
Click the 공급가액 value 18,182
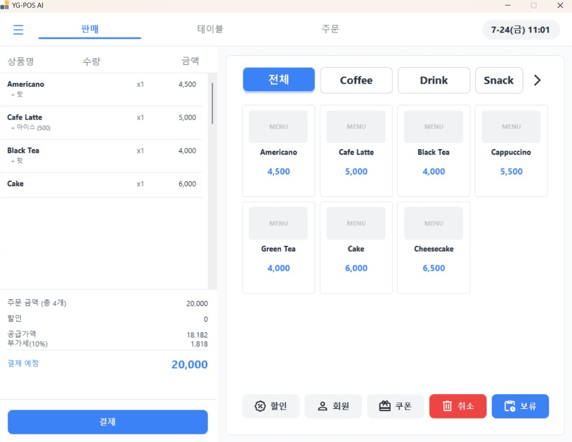click(198, 334)
